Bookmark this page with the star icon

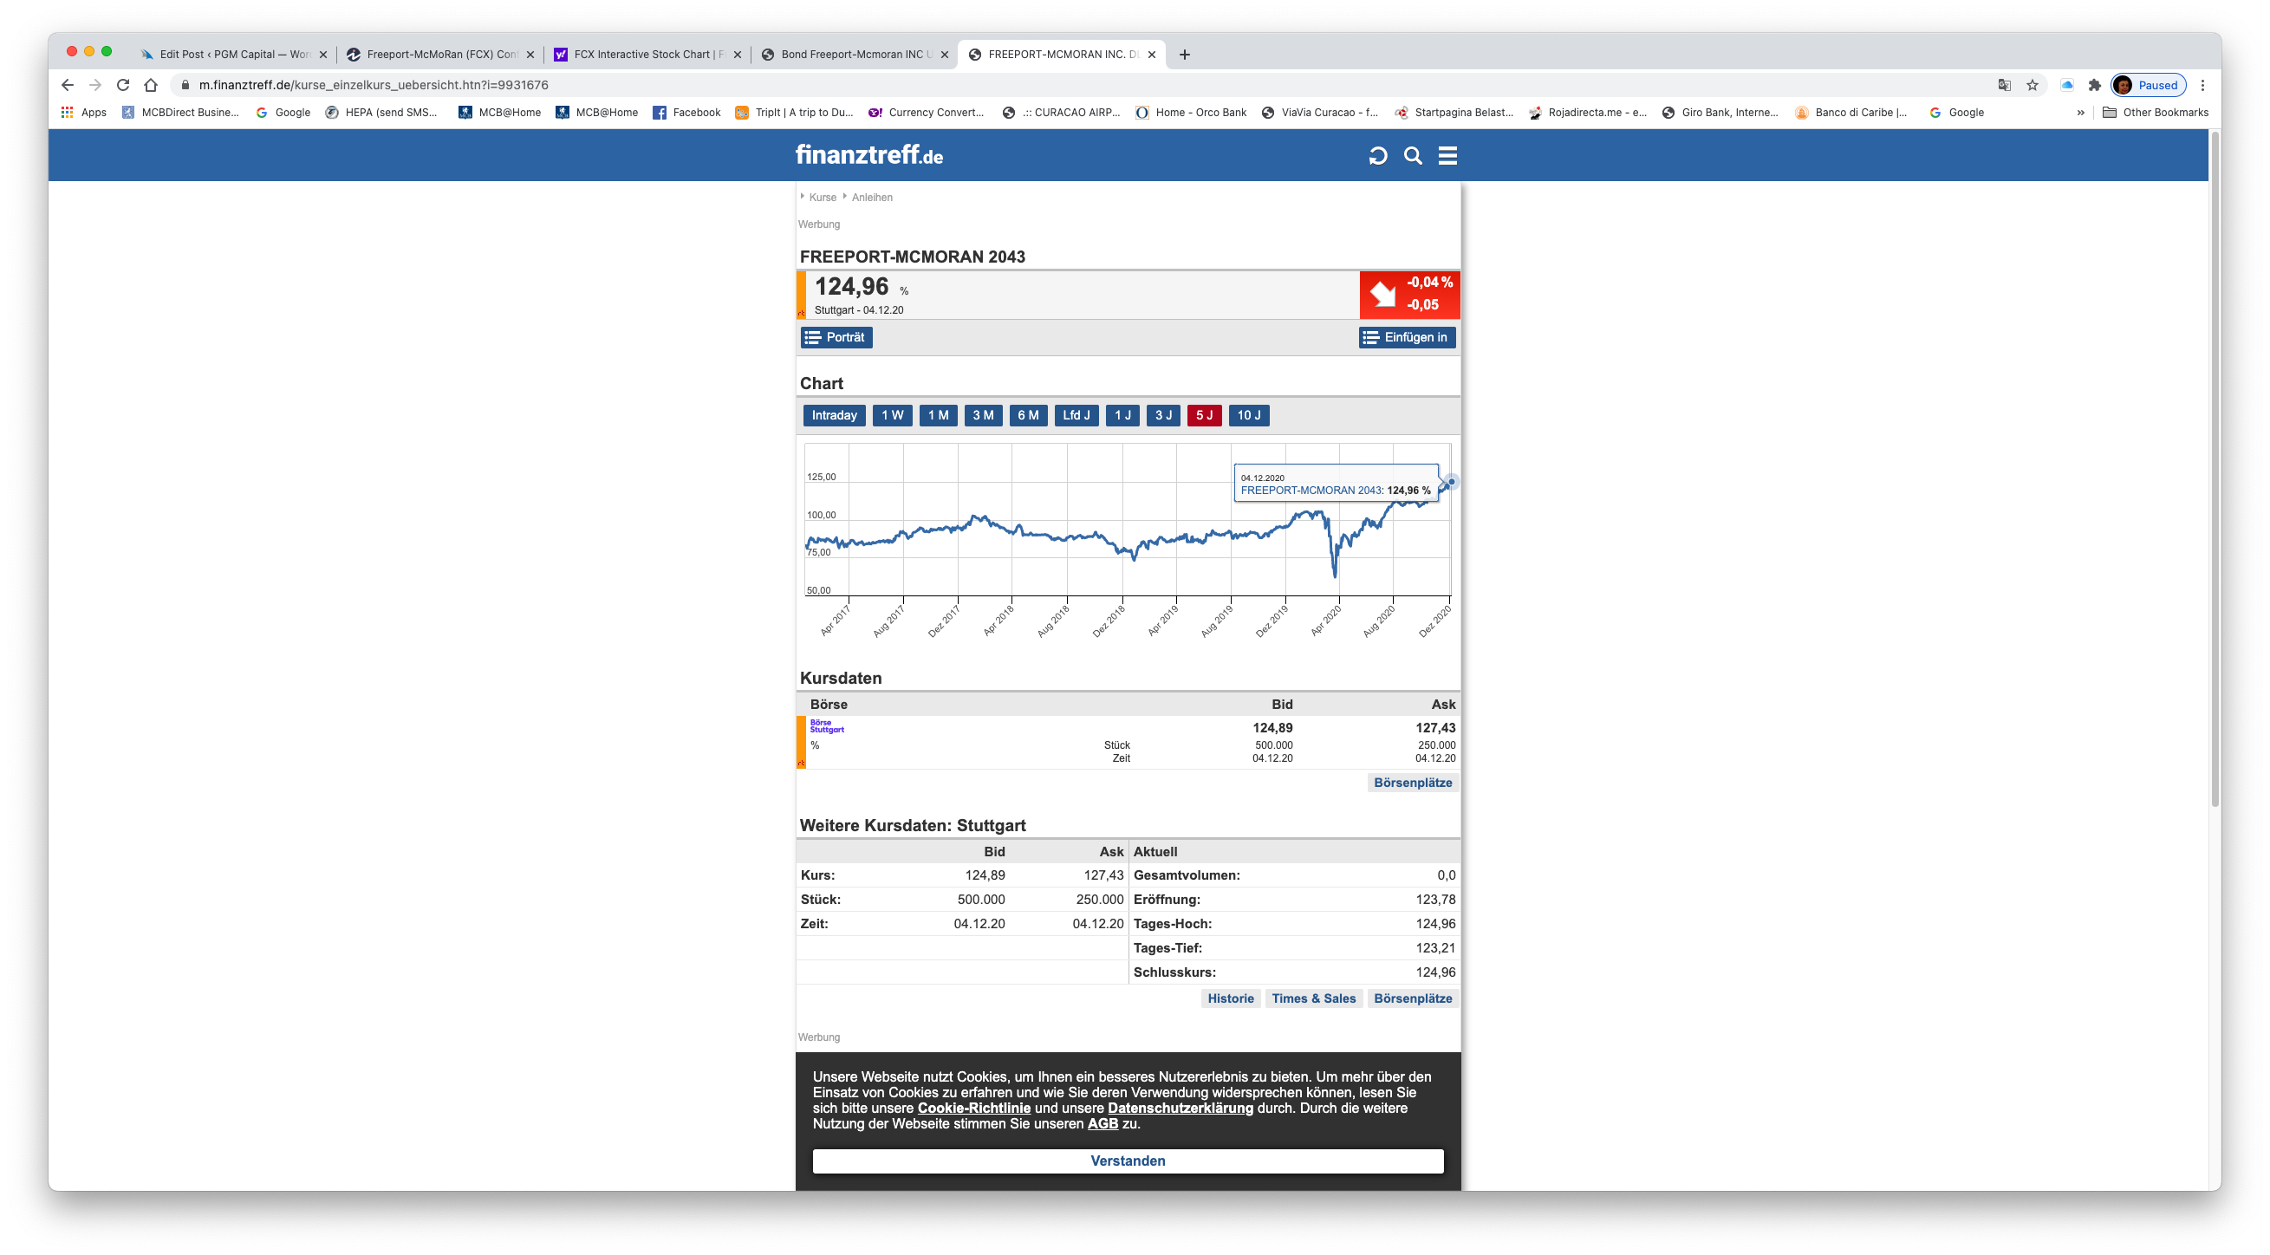pyautogui.click(x=2032, y=86)
